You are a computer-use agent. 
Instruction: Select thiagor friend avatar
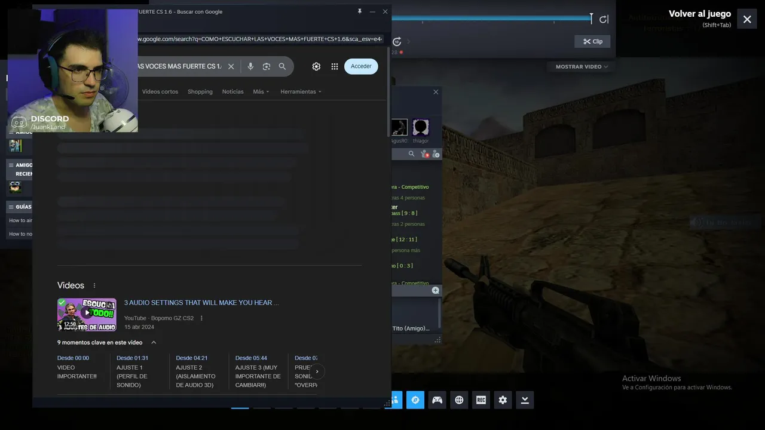pyautogui.click(x=421, y=128)
